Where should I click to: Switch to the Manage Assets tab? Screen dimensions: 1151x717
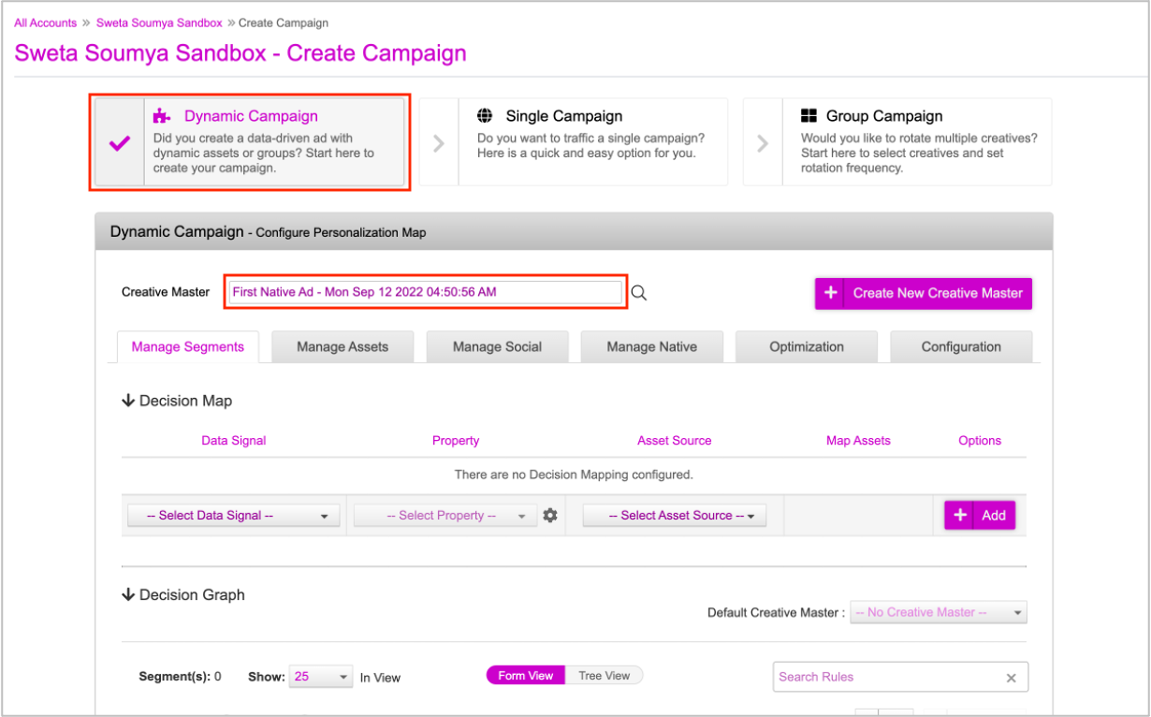[x=342, y=346]
